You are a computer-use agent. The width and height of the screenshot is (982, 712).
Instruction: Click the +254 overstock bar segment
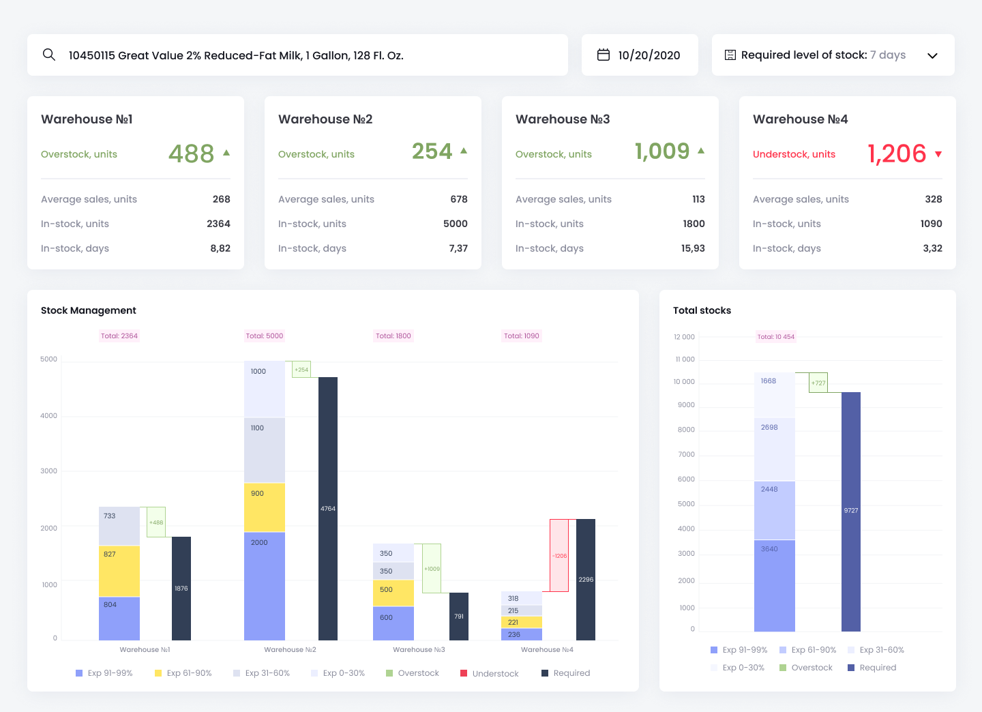(301, 369)
